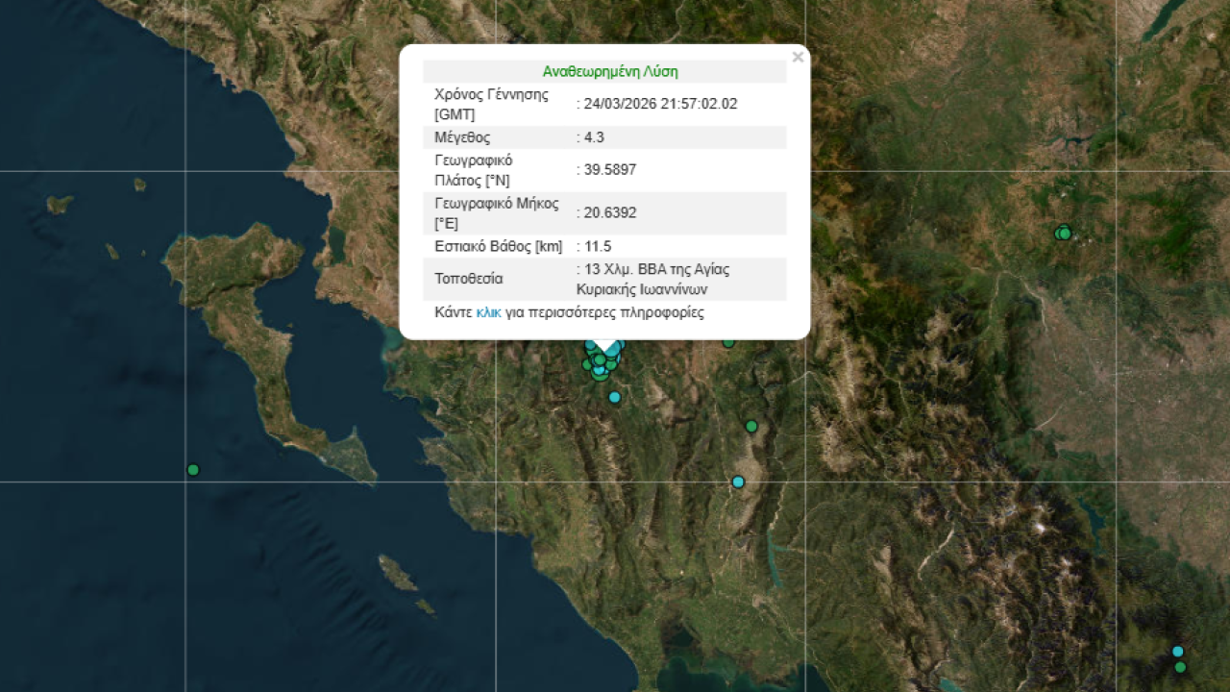Select the green marker in the sea west of Corfu
Image resolution: width=1230 pixels, height=692 pixels.
click(x=193, y=470)
